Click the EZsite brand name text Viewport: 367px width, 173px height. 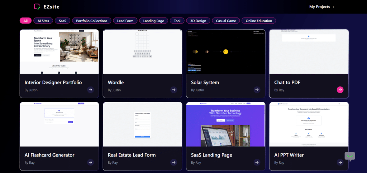pos(51,7)
